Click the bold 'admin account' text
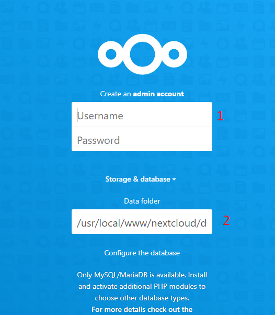The image size is (275, 315). coord(158,94)
